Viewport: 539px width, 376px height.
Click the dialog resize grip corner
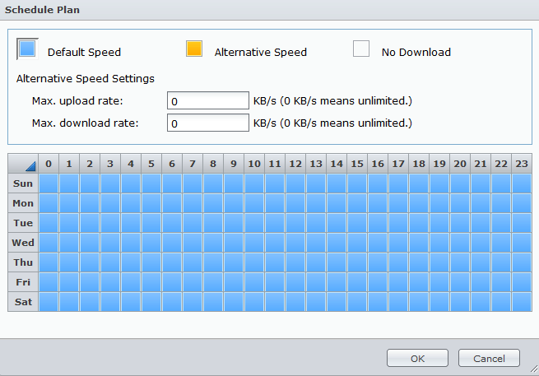[534, 369]
